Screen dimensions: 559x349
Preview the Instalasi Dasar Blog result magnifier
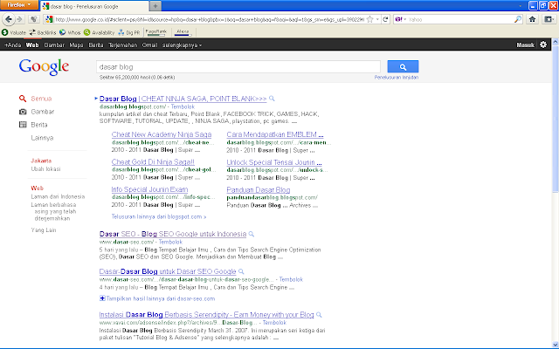coord(319,315)
